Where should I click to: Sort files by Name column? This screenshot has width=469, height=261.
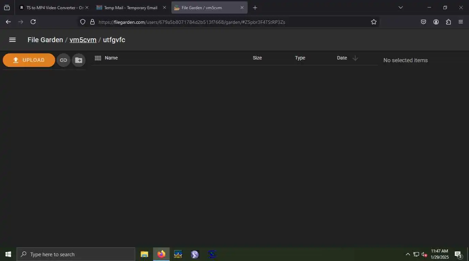pyautogui.click(x=111, y=58)
